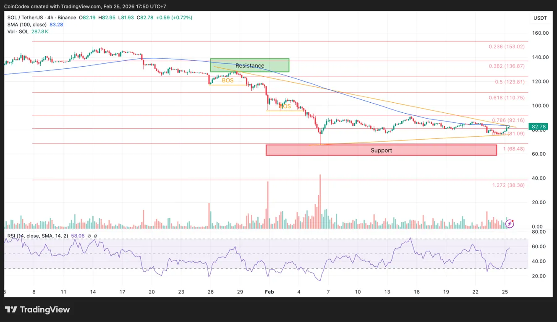Click the 1.272 (38.38) Fibonacci label

click(508, 185)
